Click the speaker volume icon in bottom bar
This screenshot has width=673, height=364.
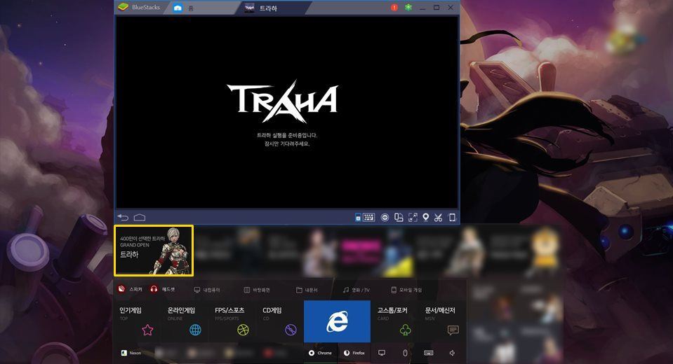coord(452,353)
